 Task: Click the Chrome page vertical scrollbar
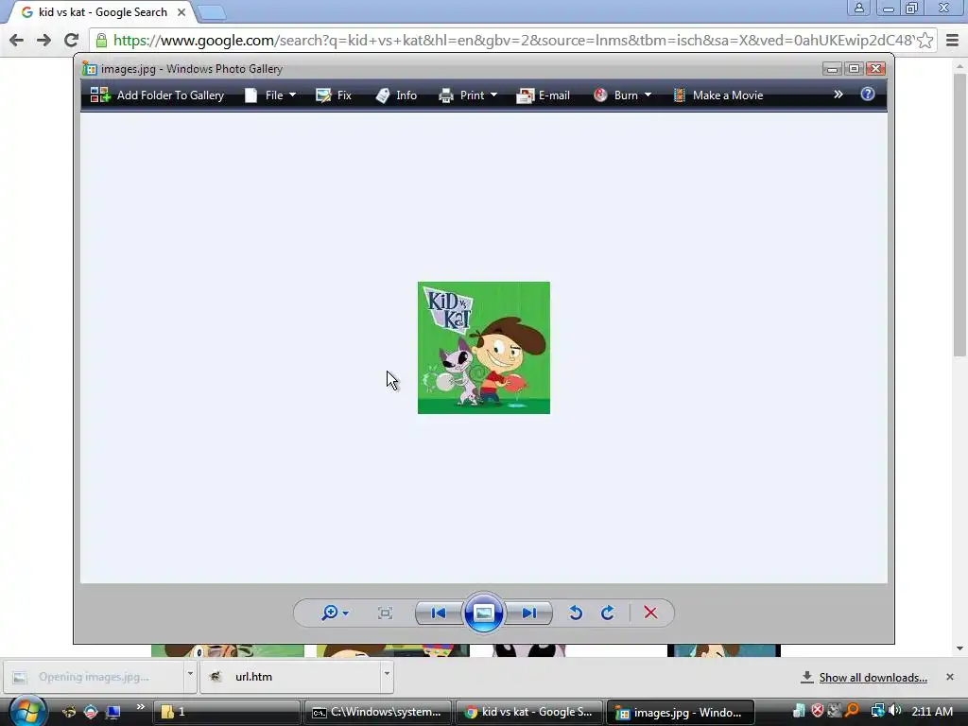point(959,213)
